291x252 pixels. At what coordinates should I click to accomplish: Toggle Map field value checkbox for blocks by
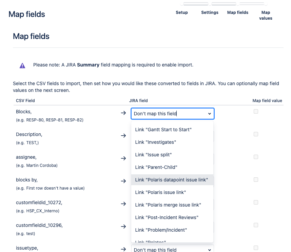pyautogui.click(x=256, y=180)
